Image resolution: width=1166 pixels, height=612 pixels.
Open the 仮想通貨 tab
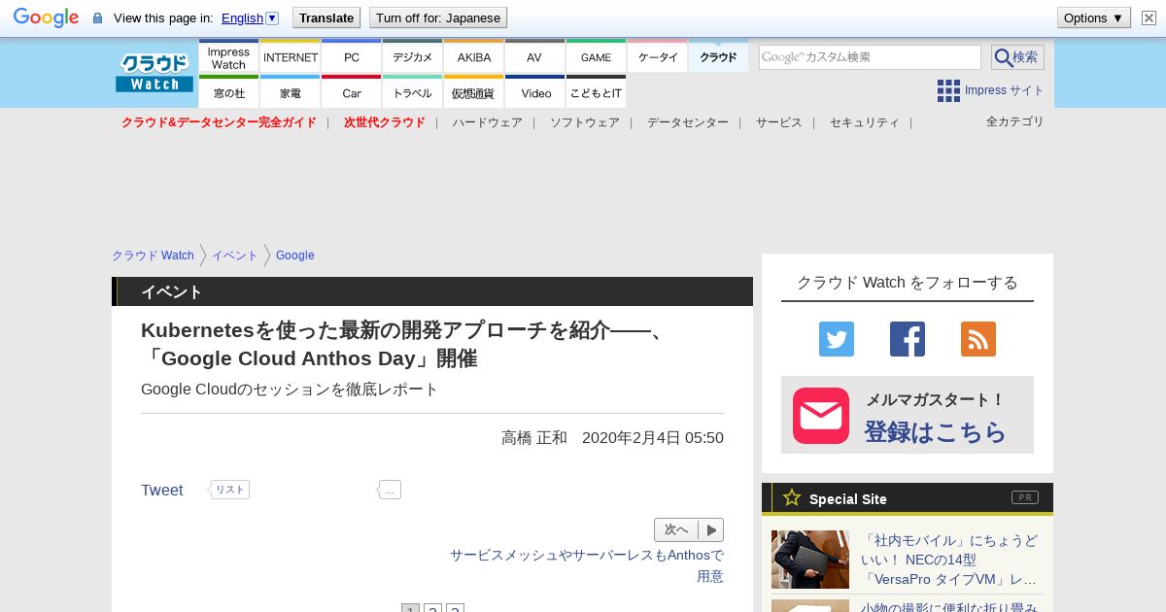[474, 92]
